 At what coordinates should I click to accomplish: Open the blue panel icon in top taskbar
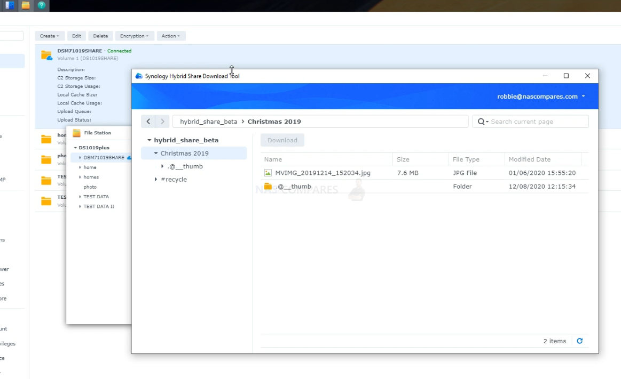point(10,5)
